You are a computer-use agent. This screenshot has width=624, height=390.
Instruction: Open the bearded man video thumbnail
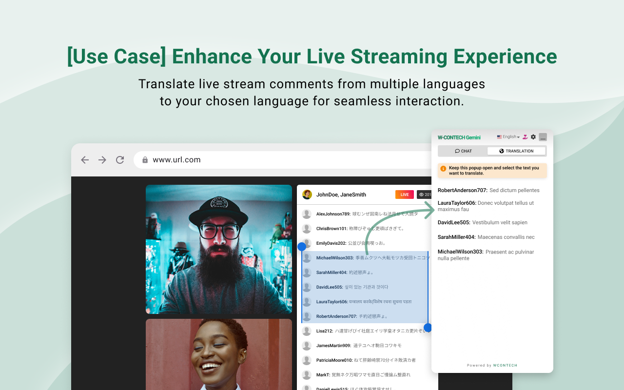pyautogui.click(x=219, y=249)
